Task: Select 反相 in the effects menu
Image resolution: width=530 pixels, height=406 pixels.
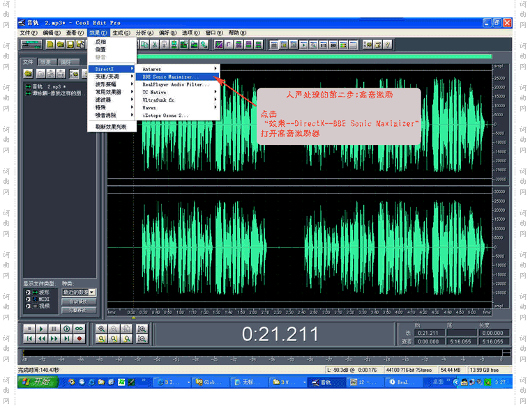Action: pos(112,42)
